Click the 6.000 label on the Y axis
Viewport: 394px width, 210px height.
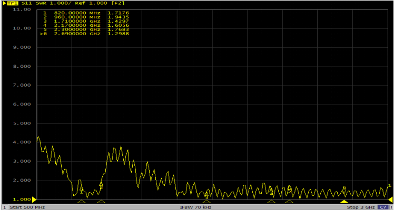pyautogui.click(x=22, y=104)
